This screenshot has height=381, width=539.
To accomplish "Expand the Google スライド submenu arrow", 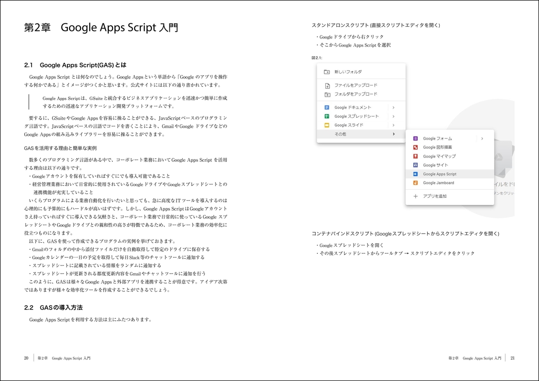I will tap(393, 125).
